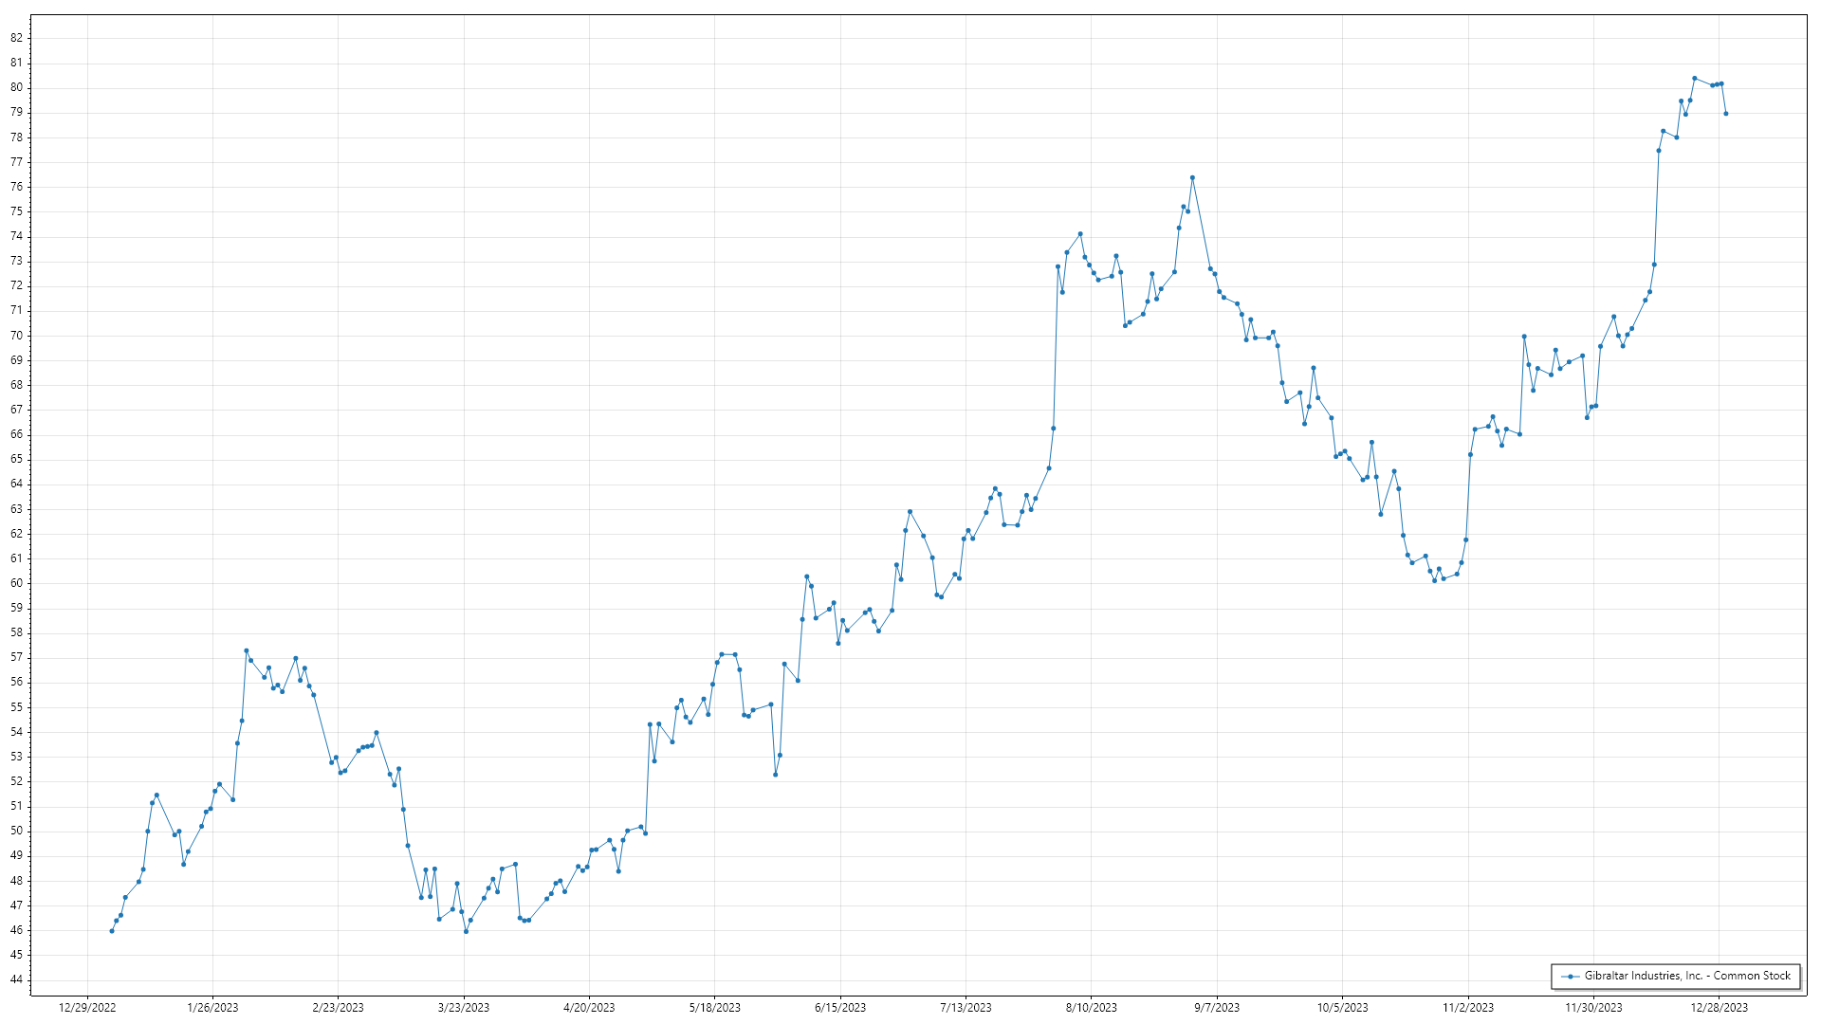
Task: Click the Gibraltar Industries legend label
Action: 1687,976
